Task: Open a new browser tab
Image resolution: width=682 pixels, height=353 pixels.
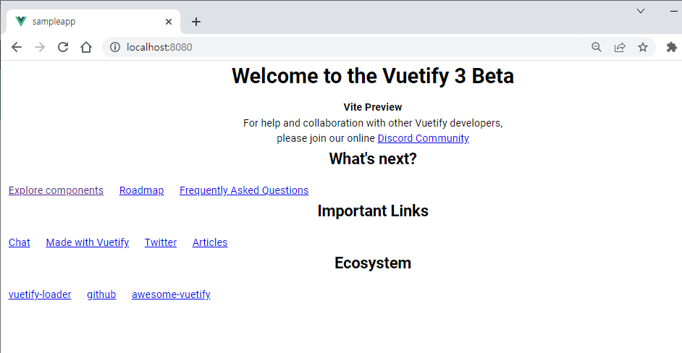Action: pyautogui.click(x=196, y=22)
